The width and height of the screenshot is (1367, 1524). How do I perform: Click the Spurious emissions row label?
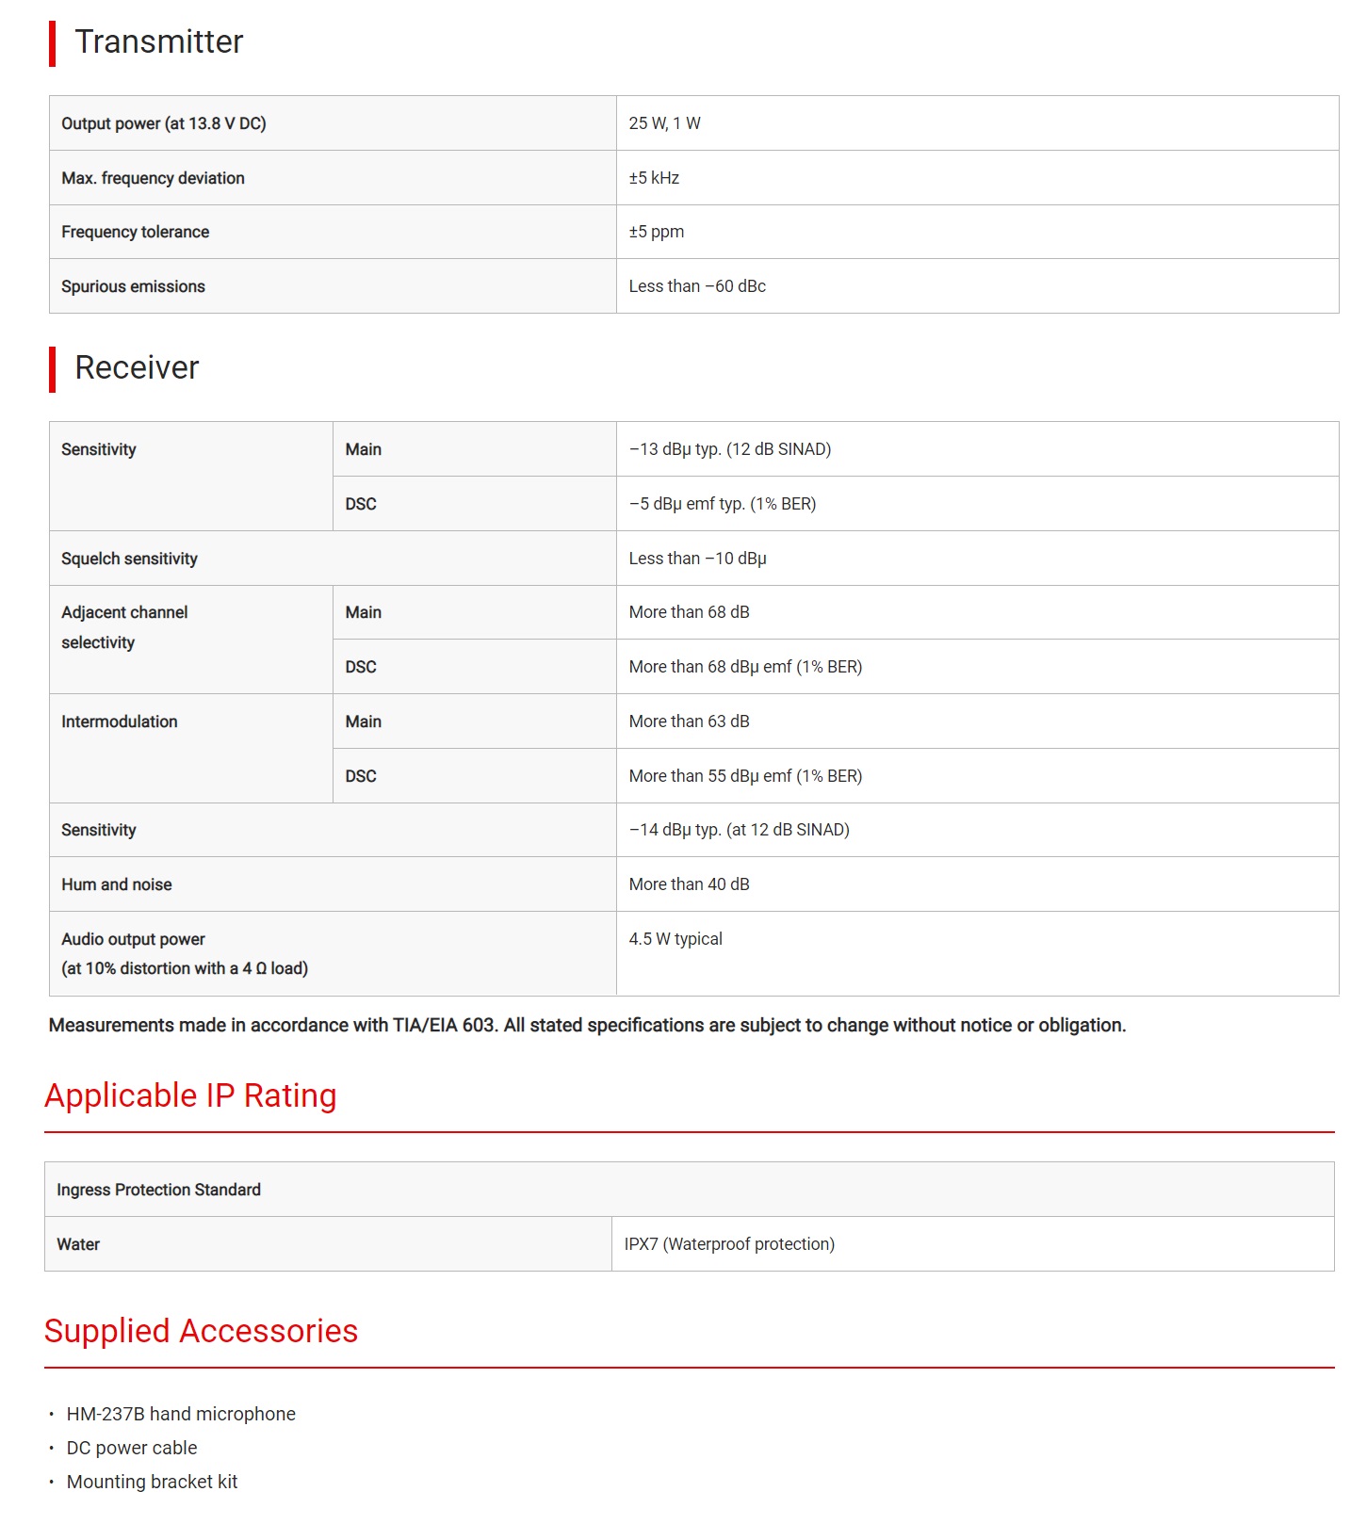tap(133, 286)
